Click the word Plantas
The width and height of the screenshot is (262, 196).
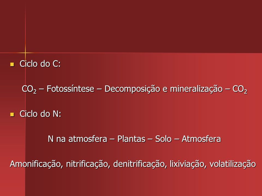[x=131, y=139]
